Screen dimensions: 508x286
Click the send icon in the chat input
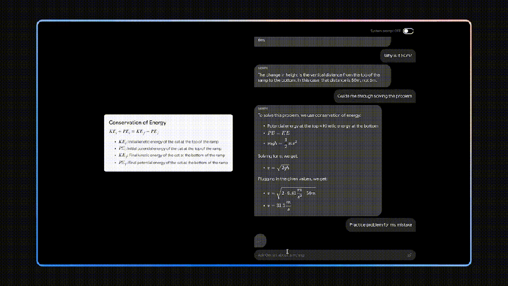pyautogui.click(x=409, y=255)
